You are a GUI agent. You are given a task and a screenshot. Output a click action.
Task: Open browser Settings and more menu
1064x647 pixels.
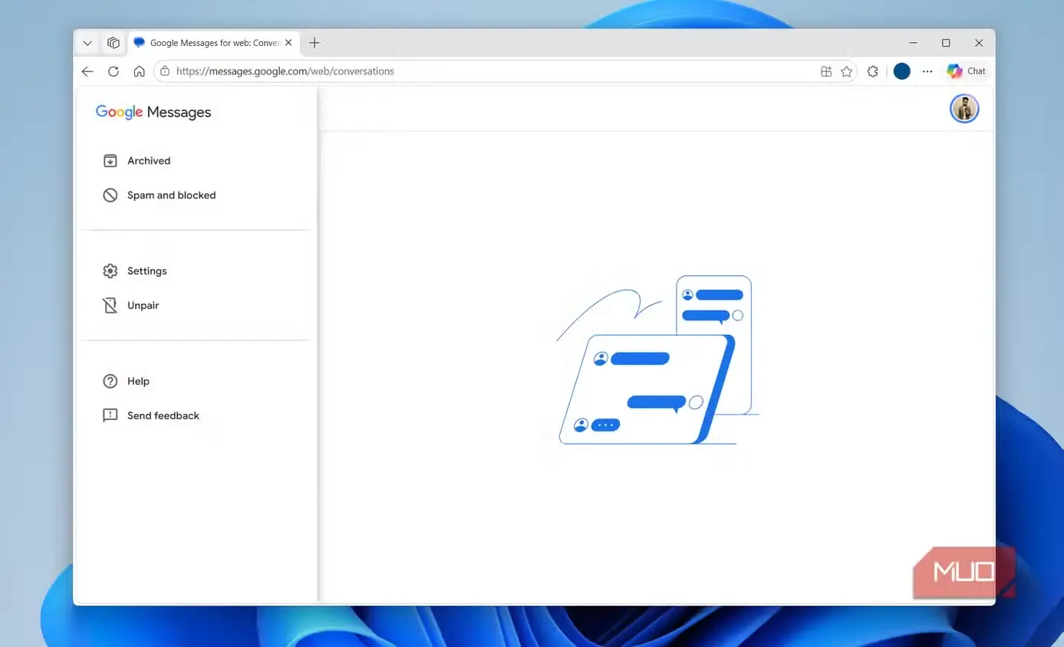pos(927,71)
